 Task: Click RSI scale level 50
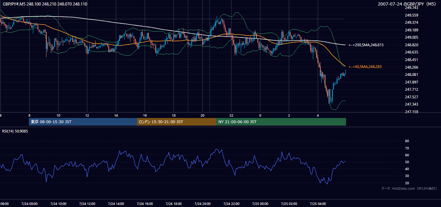coord(407,162)
